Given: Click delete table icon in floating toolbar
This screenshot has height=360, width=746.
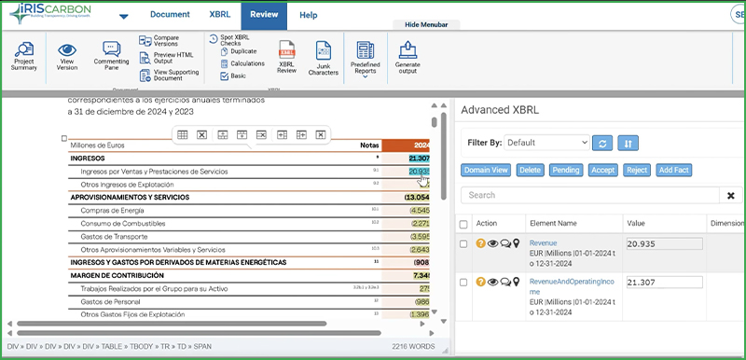Looking at the screenshot, I should 201,135.
